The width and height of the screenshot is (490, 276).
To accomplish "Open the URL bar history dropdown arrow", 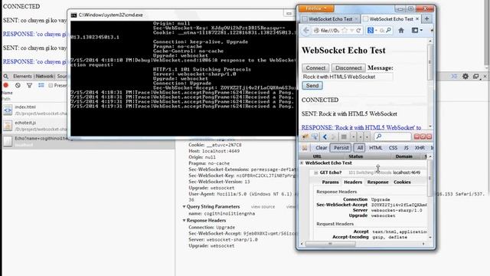I will pyautogui.click(x=352, y=31).
